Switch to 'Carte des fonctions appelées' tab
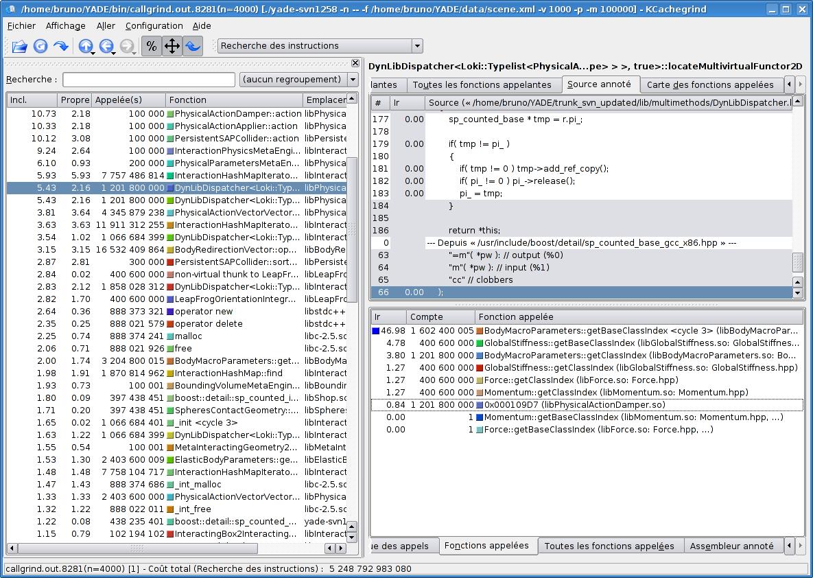The image size is (813, 578). tap(709, 85)
